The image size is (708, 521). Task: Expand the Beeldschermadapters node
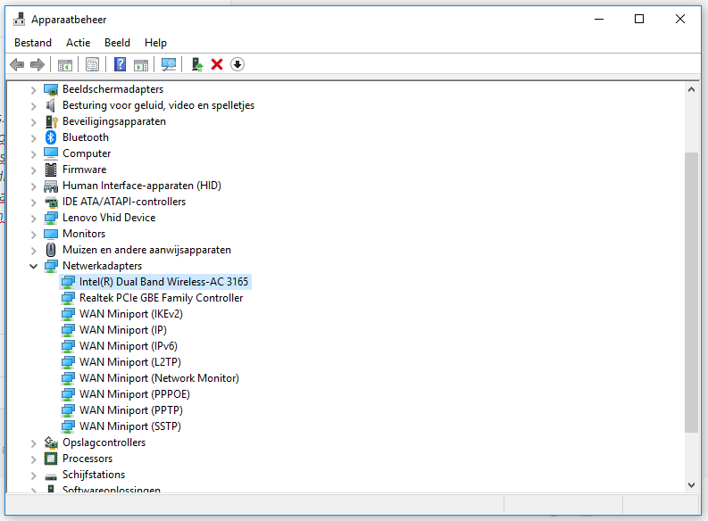pos(34,89)
